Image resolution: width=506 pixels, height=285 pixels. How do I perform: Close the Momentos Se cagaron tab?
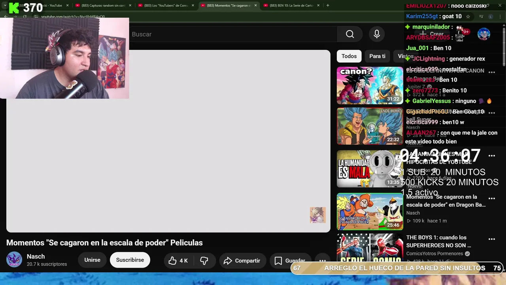click(256, 6)
